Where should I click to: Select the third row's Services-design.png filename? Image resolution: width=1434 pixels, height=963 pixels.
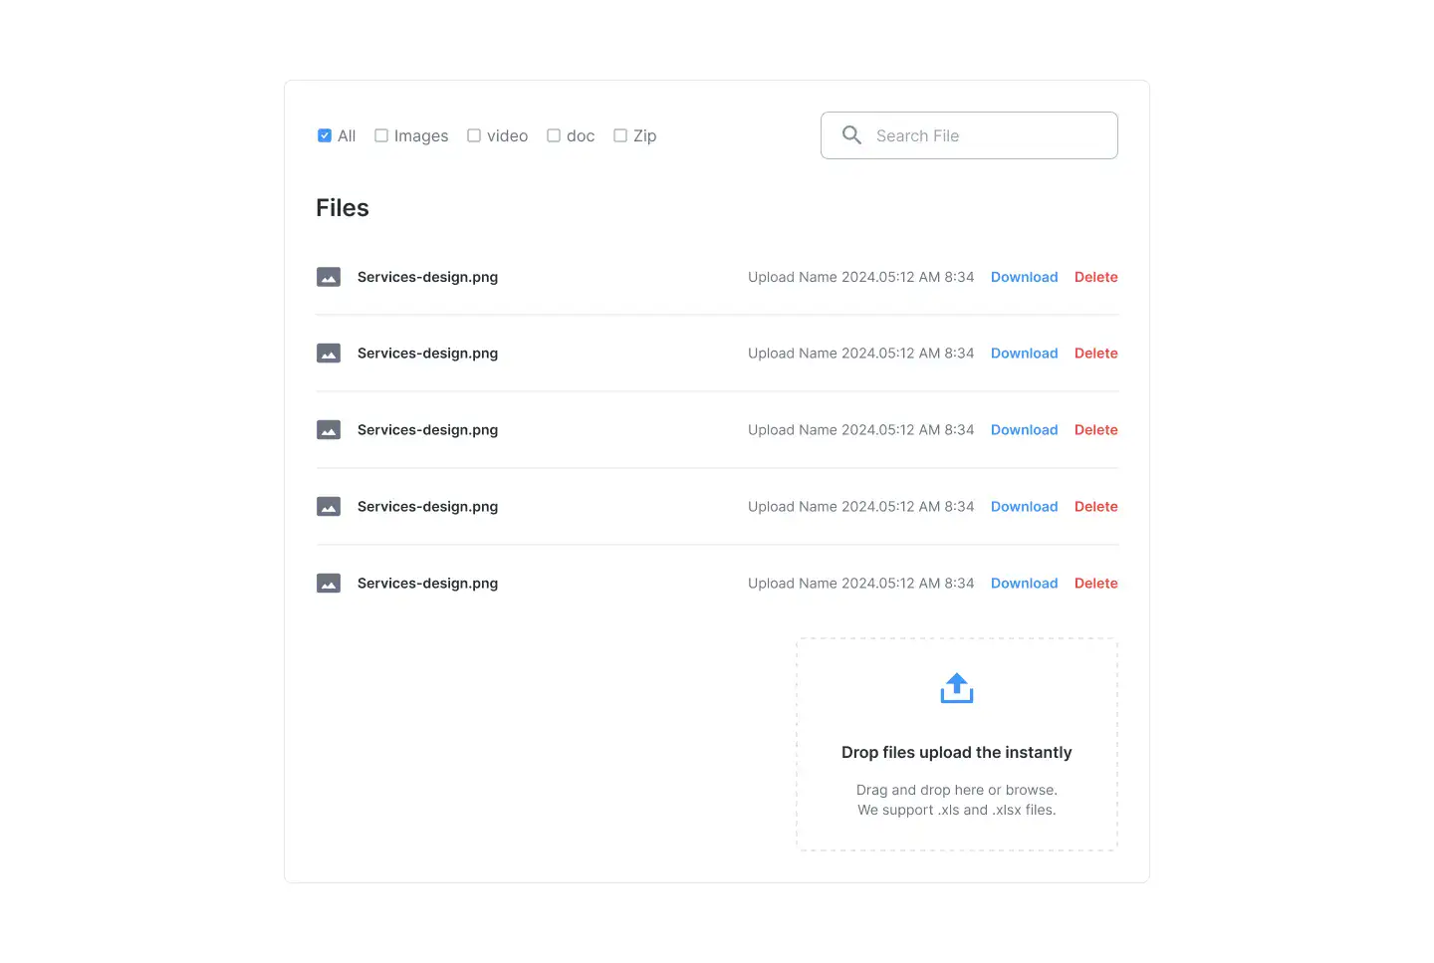coord(428,430)
